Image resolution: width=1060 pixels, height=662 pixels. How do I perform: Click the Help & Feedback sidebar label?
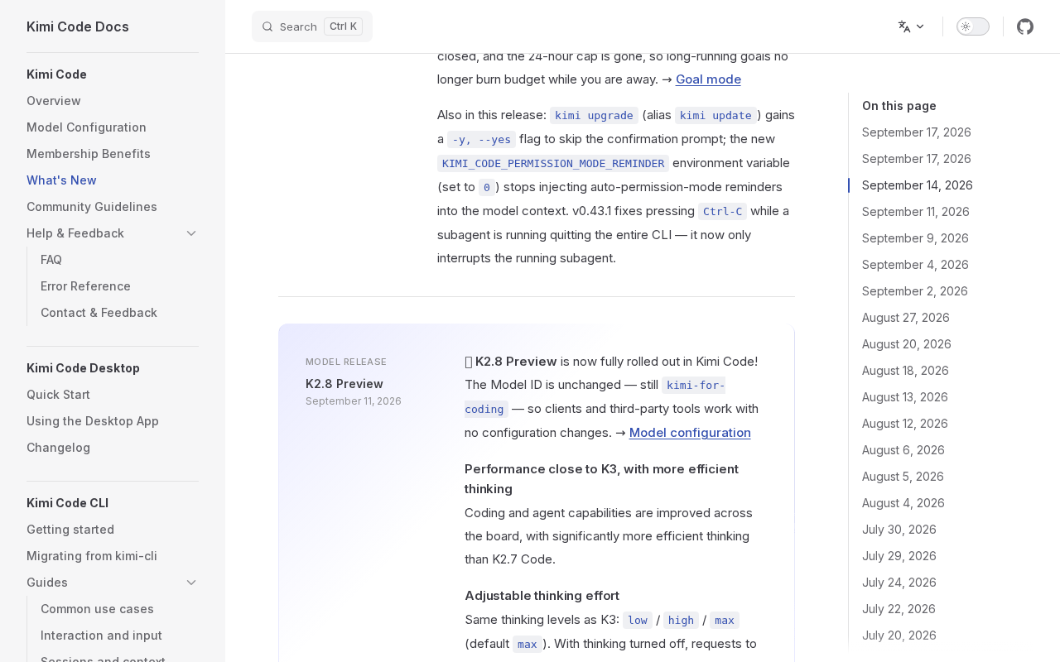click(75, 233)
